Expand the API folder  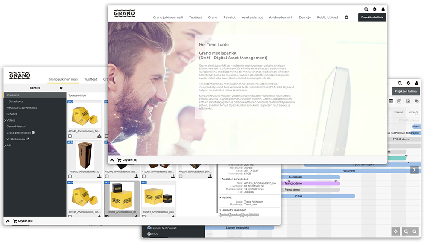click(5, 145)
